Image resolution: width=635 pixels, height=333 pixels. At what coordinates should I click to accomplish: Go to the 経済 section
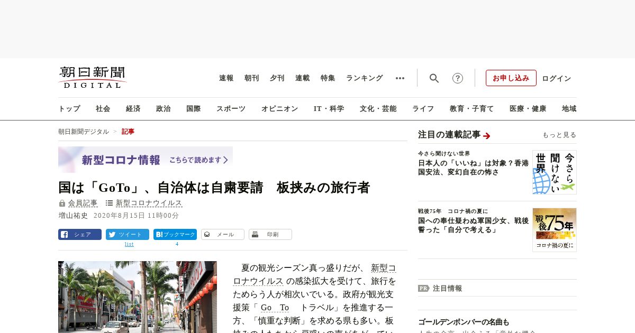point(133,109)
